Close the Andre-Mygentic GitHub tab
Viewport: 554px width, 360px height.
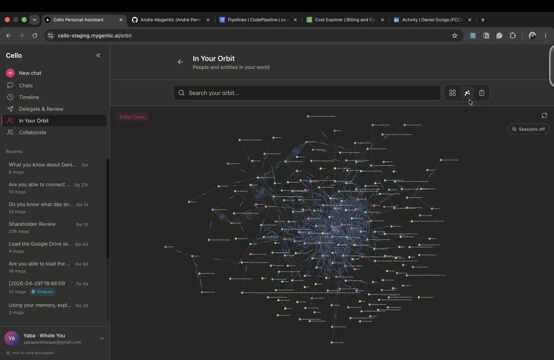pyautogui.click(x=208, y=20)
